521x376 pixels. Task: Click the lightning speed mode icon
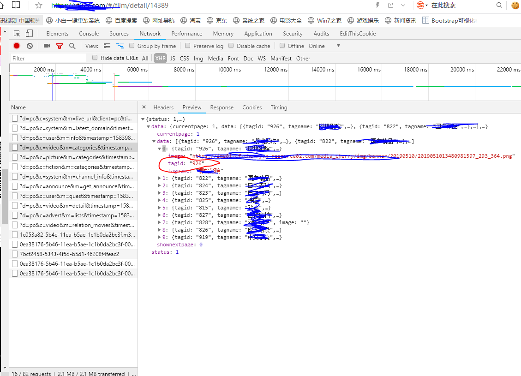[x=377, y=5]
